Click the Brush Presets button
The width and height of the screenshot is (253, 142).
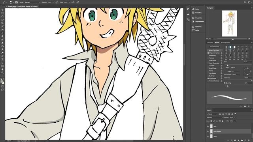click(214, 47)
